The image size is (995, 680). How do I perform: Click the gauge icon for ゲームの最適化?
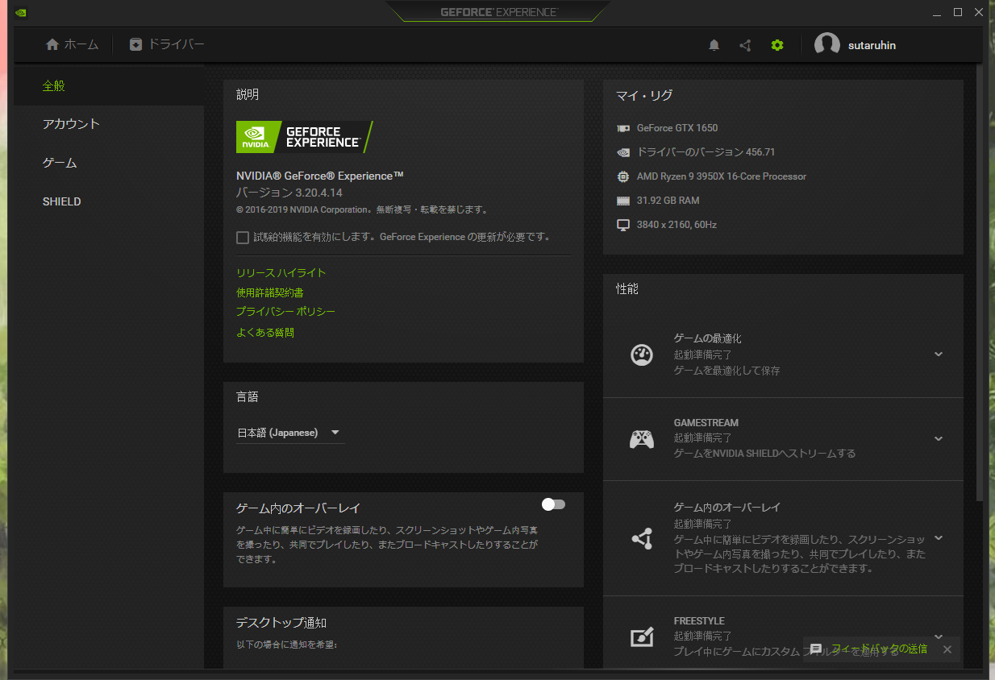(x=642, y=355)
